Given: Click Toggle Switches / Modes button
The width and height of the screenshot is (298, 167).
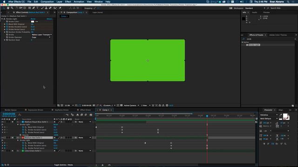Looking at the screenshot, I should click(63, 165).
